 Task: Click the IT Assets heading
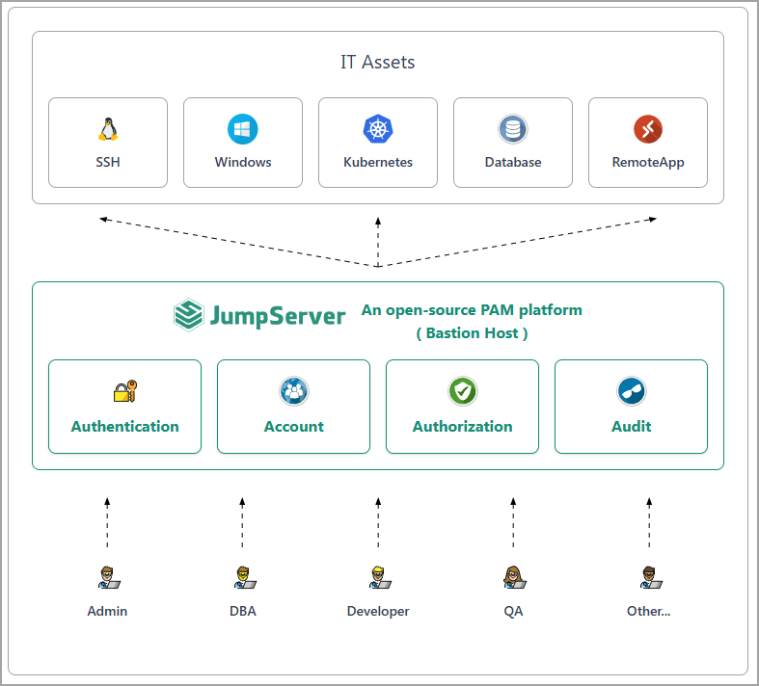point(377,63)
